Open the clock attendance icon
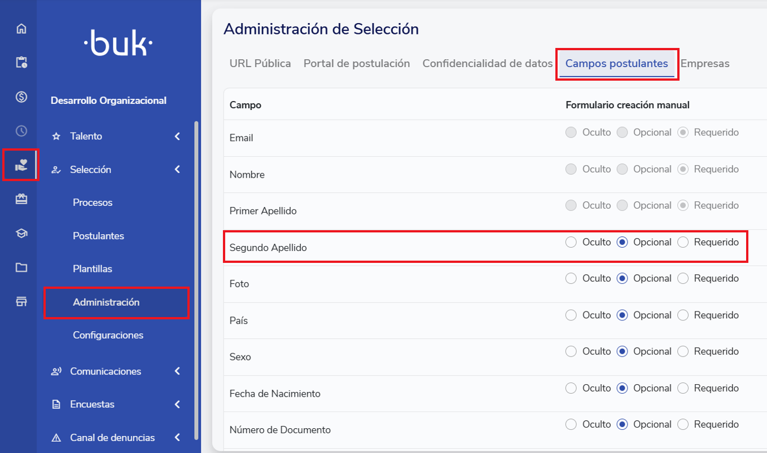 [21, 131]
